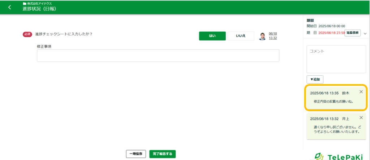Select the highlighted comment from 鈴木
370x160 pixels.
pyautogui.click(x=336, y=98)
